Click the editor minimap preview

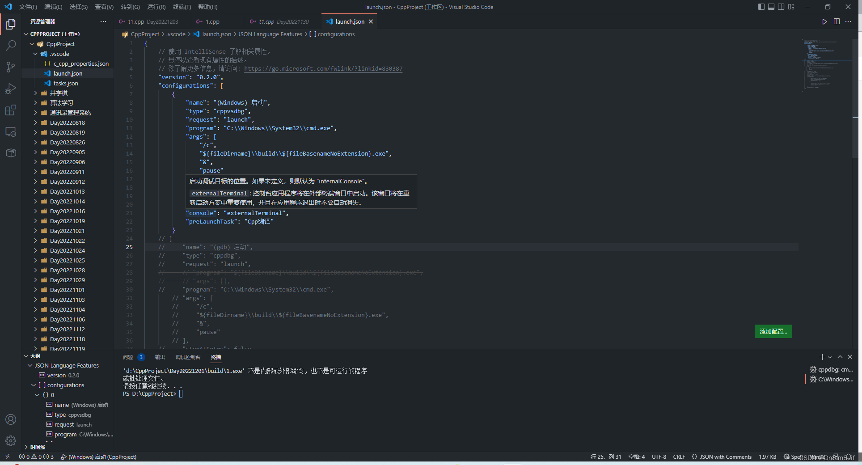[826, 65]
